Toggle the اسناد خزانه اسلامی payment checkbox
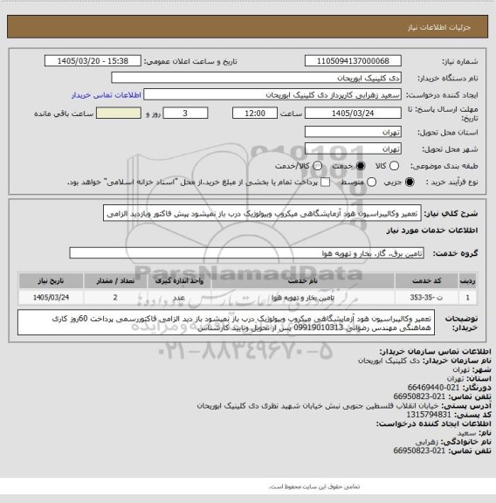The image size is (496, 503). click(x=326, y=183)
